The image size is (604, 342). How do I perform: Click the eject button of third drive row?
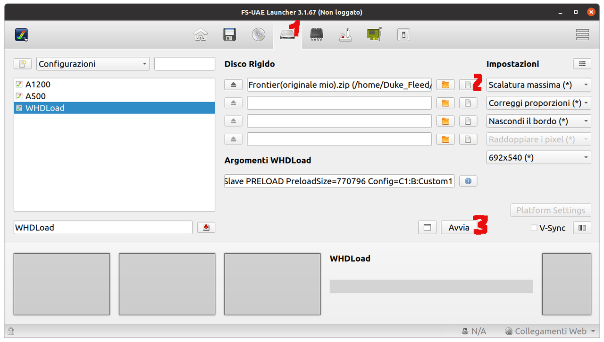[x=233, y=121]
